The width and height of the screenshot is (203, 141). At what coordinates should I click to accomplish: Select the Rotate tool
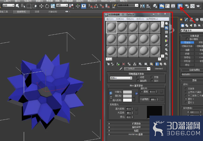47,6
